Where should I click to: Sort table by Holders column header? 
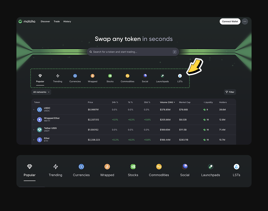[x=223, y=102]
